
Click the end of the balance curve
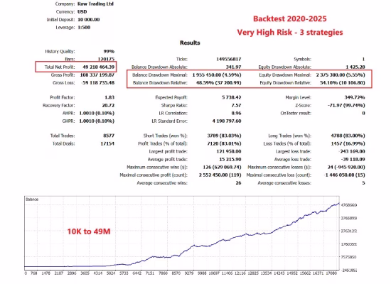click(x=338, y=204)
